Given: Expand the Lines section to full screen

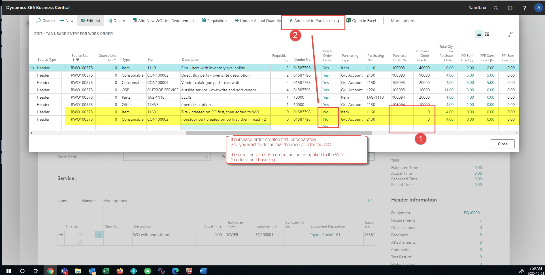Looking at the screenshot, I should click(370, 201).
